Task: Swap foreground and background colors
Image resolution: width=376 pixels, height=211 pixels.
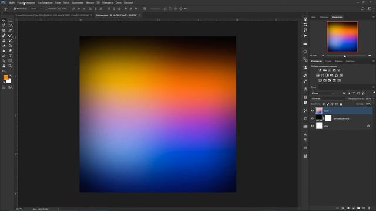Action: [11, 76]
